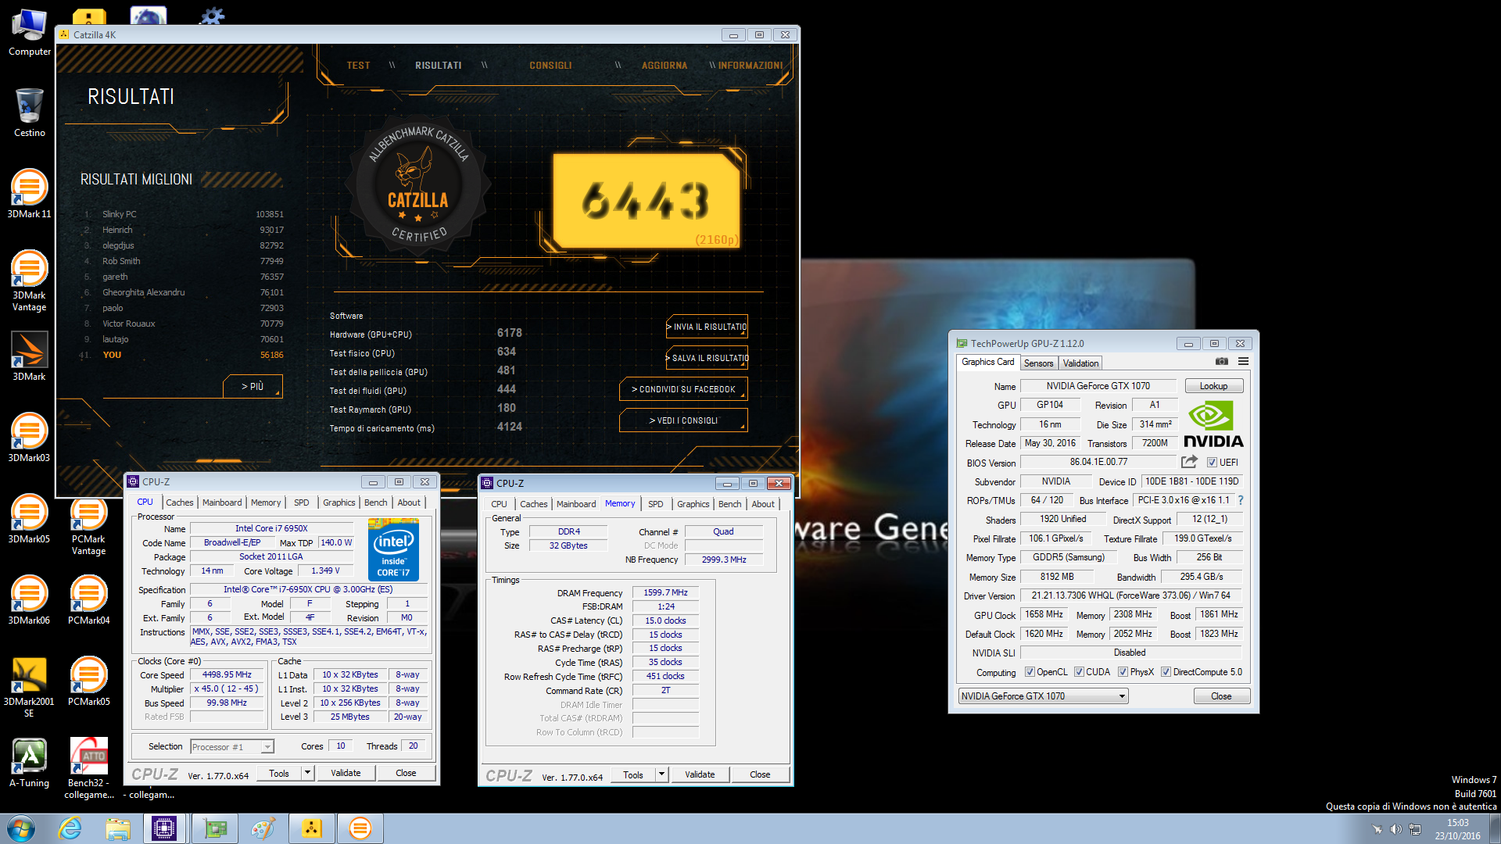The width and height of the screenshot is (1501, 844).
Task: Toggle the OpenCL checkbox in GPU-Z
Action: 1030,672
